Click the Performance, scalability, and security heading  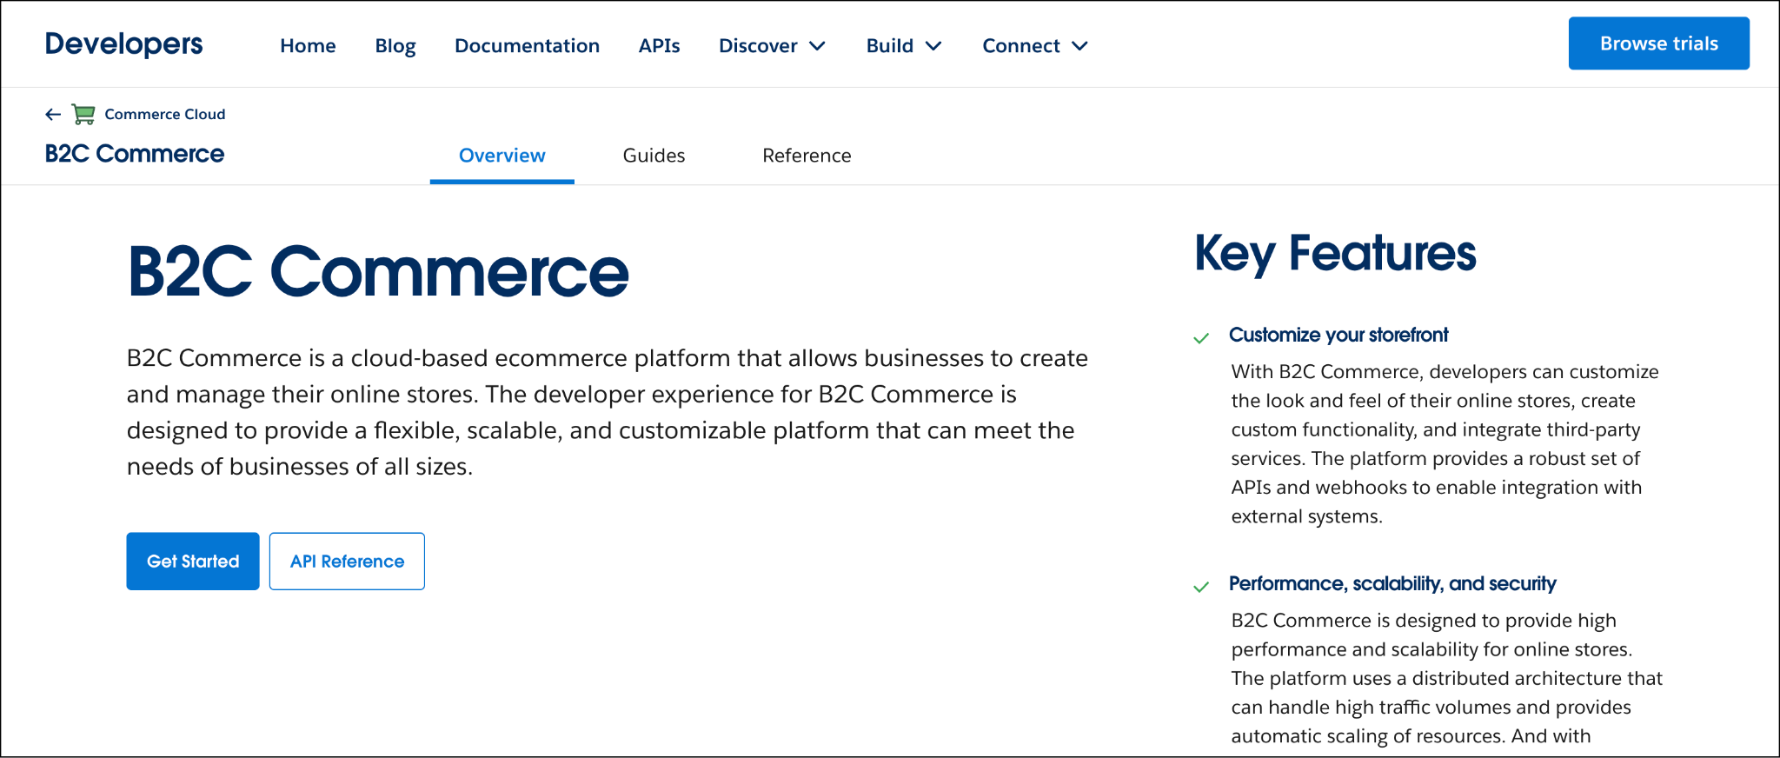click(1392, 583)
